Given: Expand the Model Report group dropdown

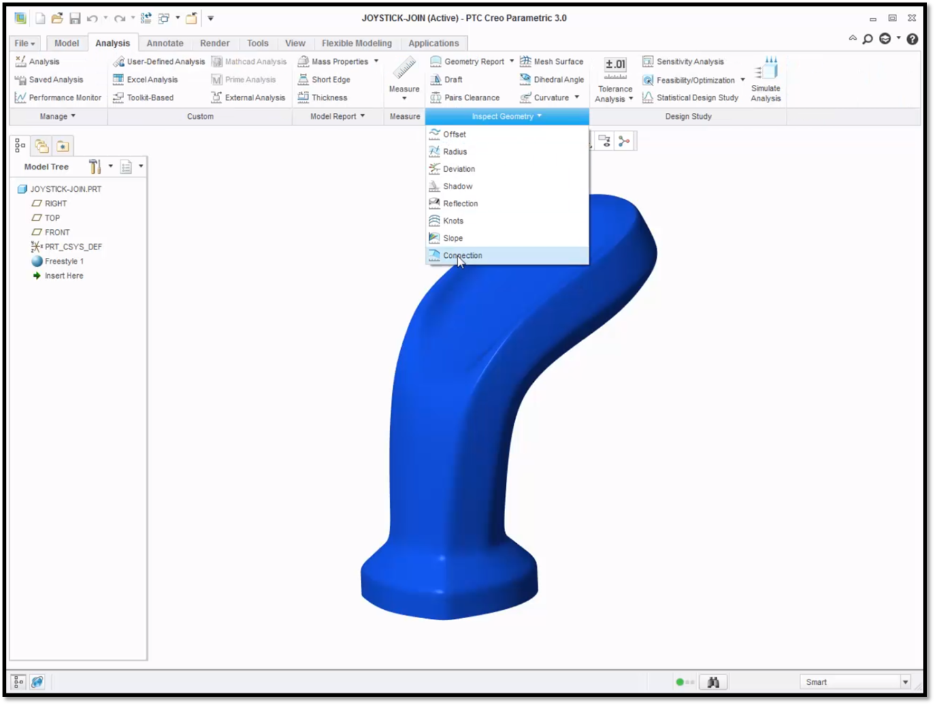Looking at the screenshot, I should (x=338, y=116).
